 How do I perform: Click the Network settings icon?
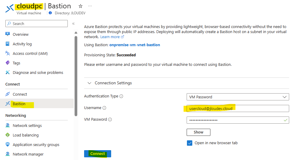pos(7,125)
